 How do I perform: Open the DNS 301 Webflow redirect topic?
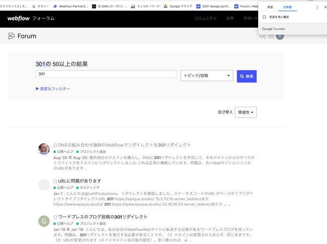pos(124,145)
